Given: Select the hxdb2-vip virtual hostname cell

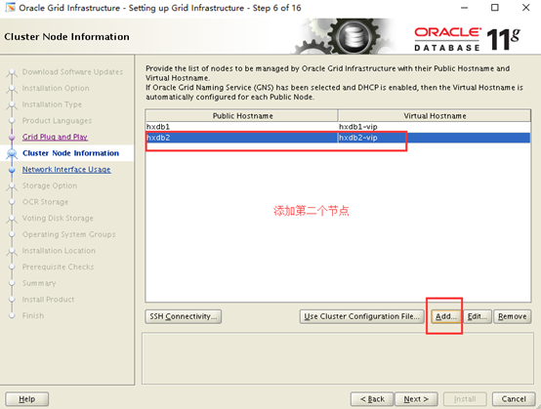Looking at the screenshot, I should [434, 138].
